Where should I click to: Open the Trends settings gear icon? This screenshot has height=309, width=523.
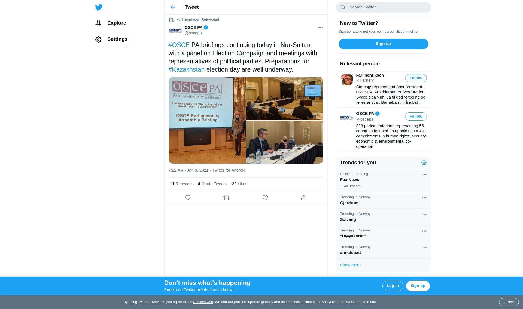pos(424,163)
